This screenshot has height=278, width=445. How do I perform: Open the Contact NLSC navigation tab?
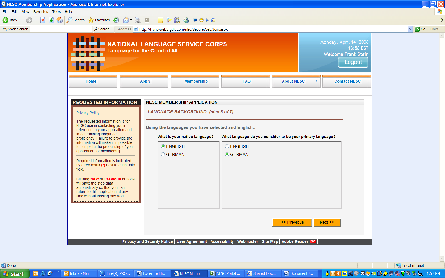pos(346,81)
